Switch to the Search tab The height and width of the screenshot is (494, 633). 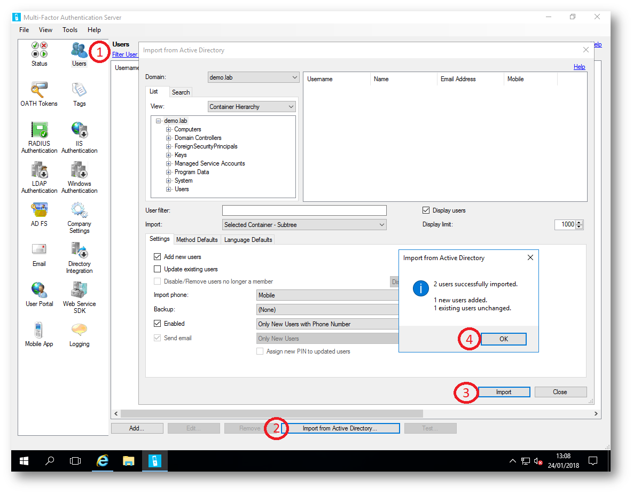coord(181,92)
